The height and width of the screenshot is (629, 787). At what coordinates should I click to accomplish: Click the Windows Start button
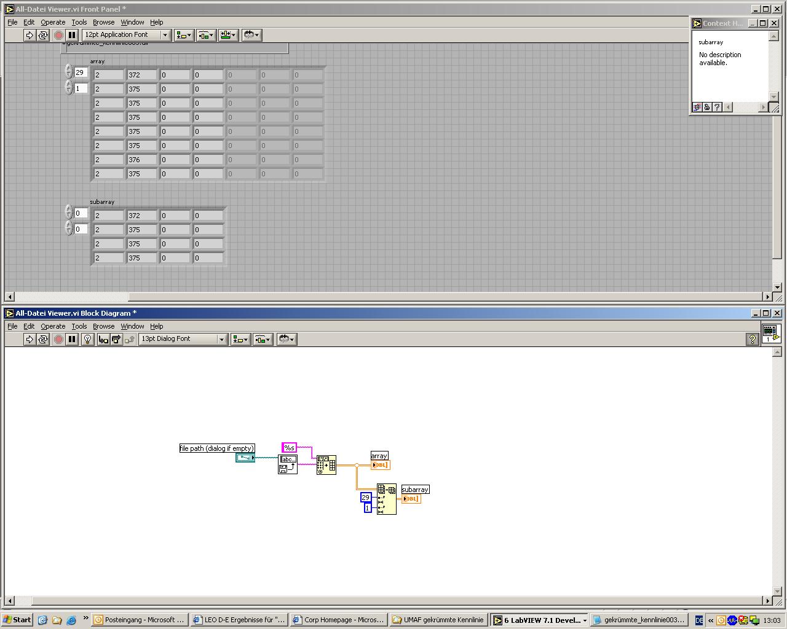tap(17, 620)
